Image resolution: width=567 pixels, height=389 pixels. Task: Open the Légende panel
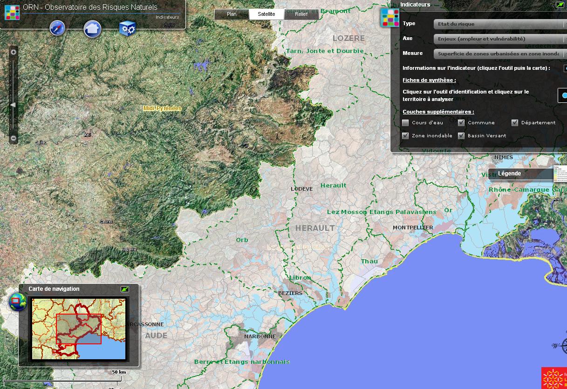(510, 174)
